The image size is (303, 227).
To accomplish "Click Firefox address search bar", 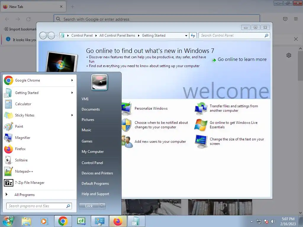I will 157,19.
